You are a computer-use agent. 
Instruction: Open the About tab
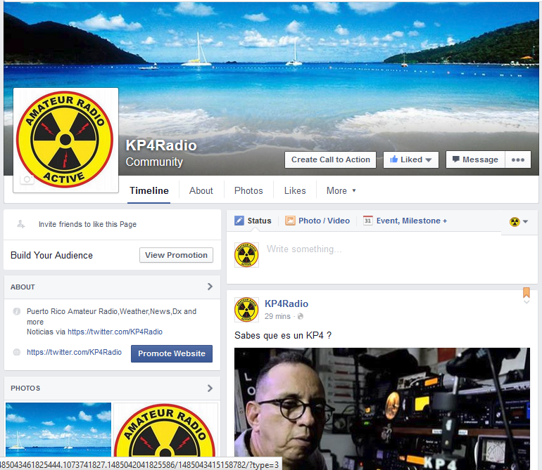click(x=201, y=190)
